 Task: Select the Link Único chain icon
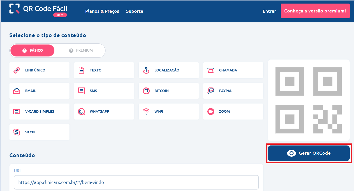point(17,70)
